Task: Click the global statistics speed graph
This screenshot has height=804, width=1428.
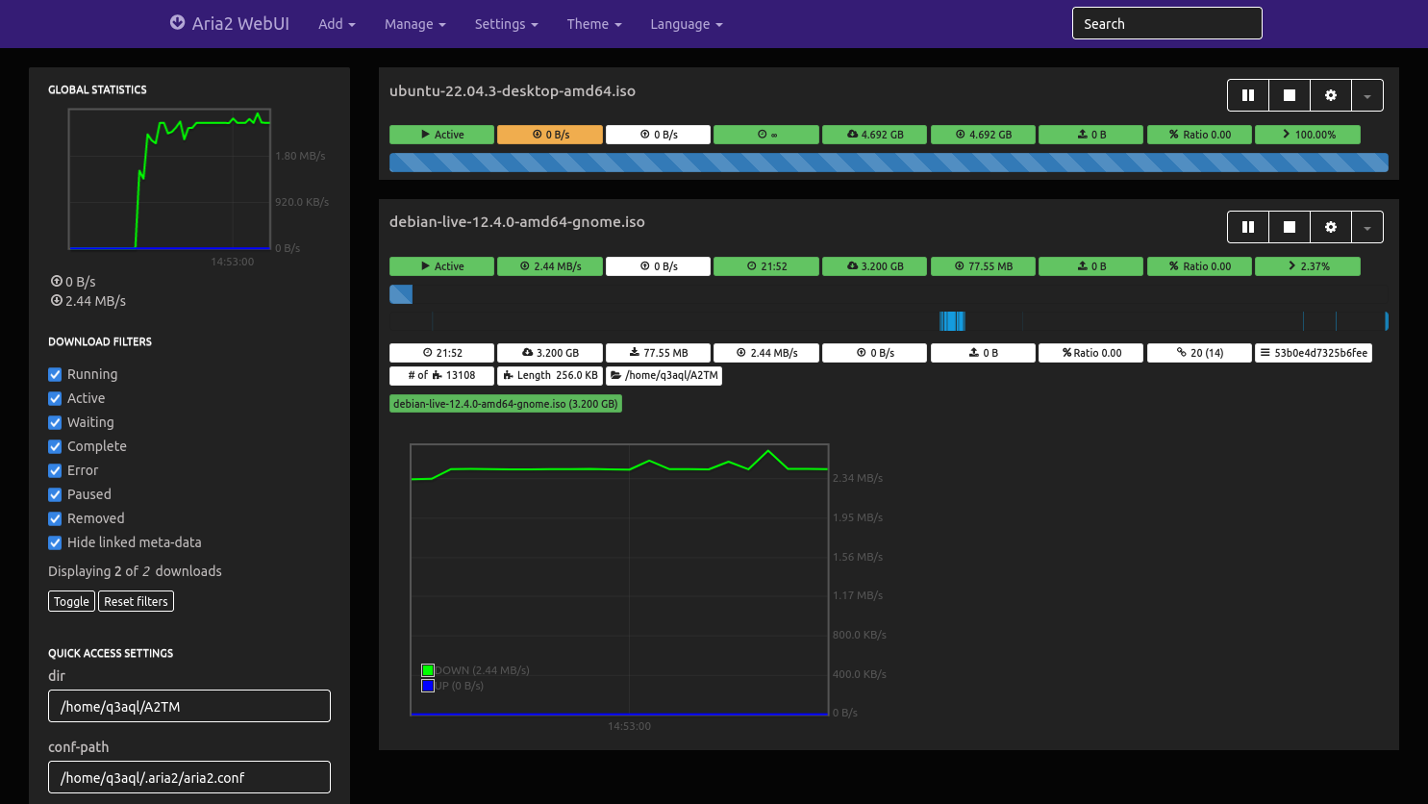Action: click(x=169, y=179)
